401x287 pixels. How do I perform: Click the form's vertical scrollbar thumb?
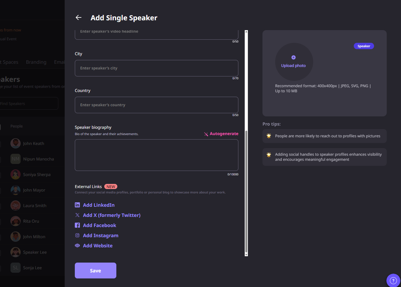click(246, 190)
